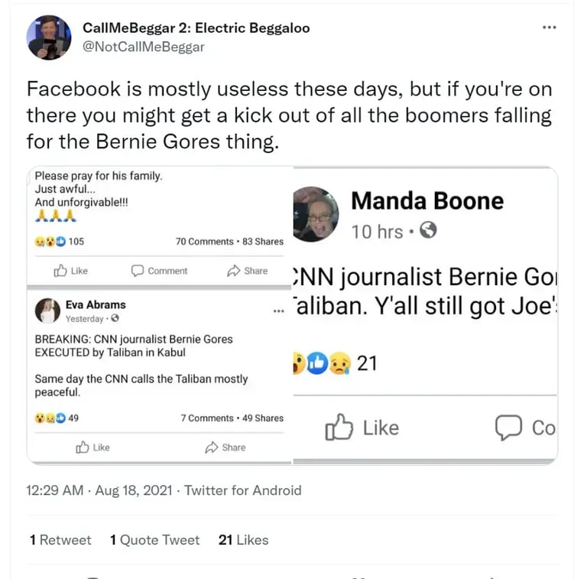View the 1 Retweet list
587x579 pixels.
(60, 540)
